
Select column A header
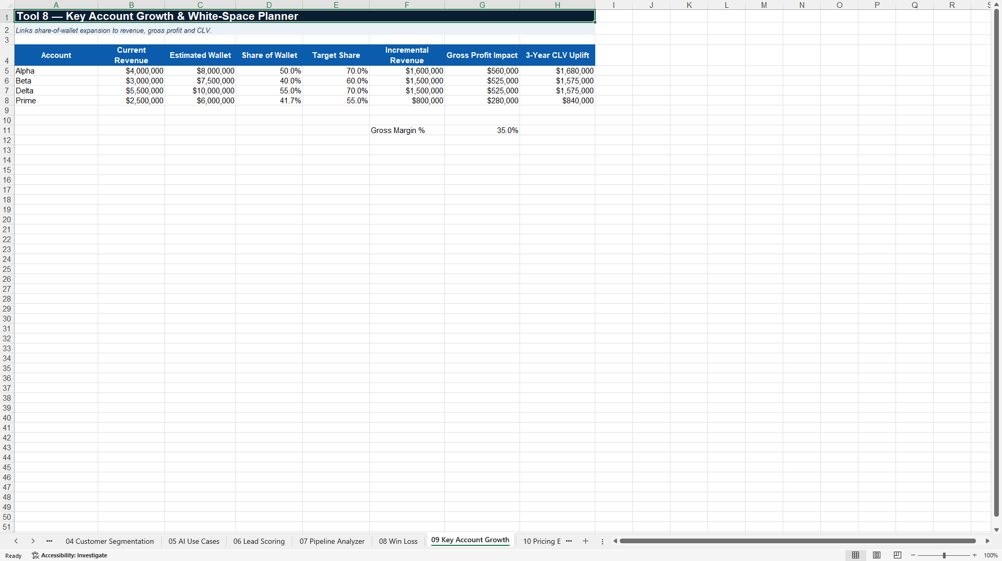[56, 5]
